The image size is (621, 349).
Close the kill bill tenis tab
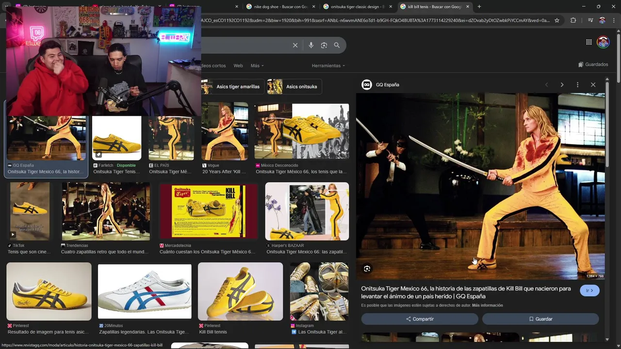click(468, 7)
